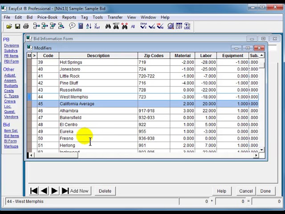
Task: Open the Crews sidebar link
Action: coord(10,101)
